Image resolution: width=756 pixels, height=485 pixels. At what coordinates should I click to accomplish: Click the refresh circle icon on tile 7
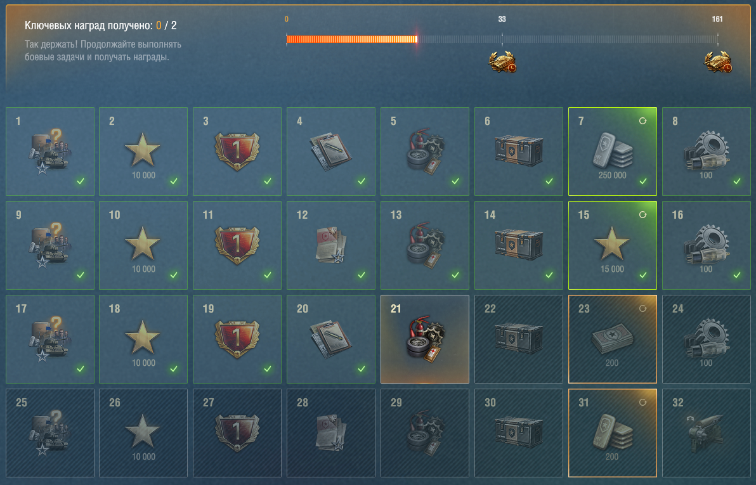point(642,121)
